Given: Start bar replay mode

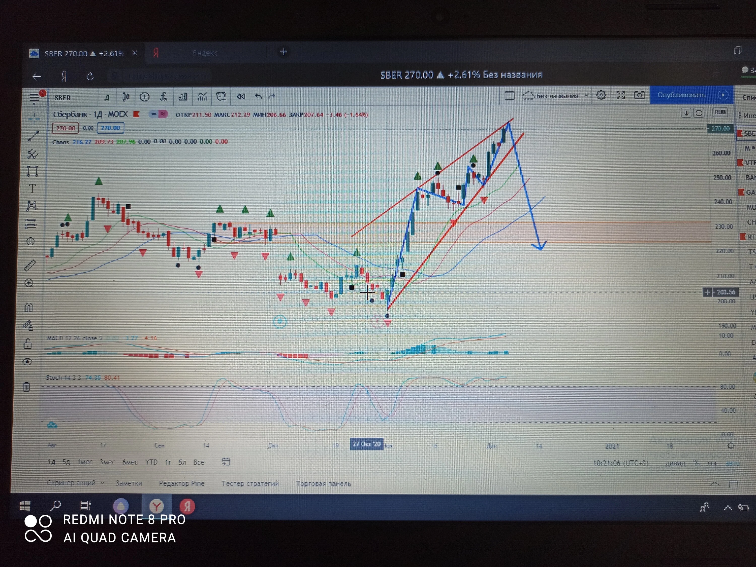Looking at the screenshot, I should tap(241, 97).
